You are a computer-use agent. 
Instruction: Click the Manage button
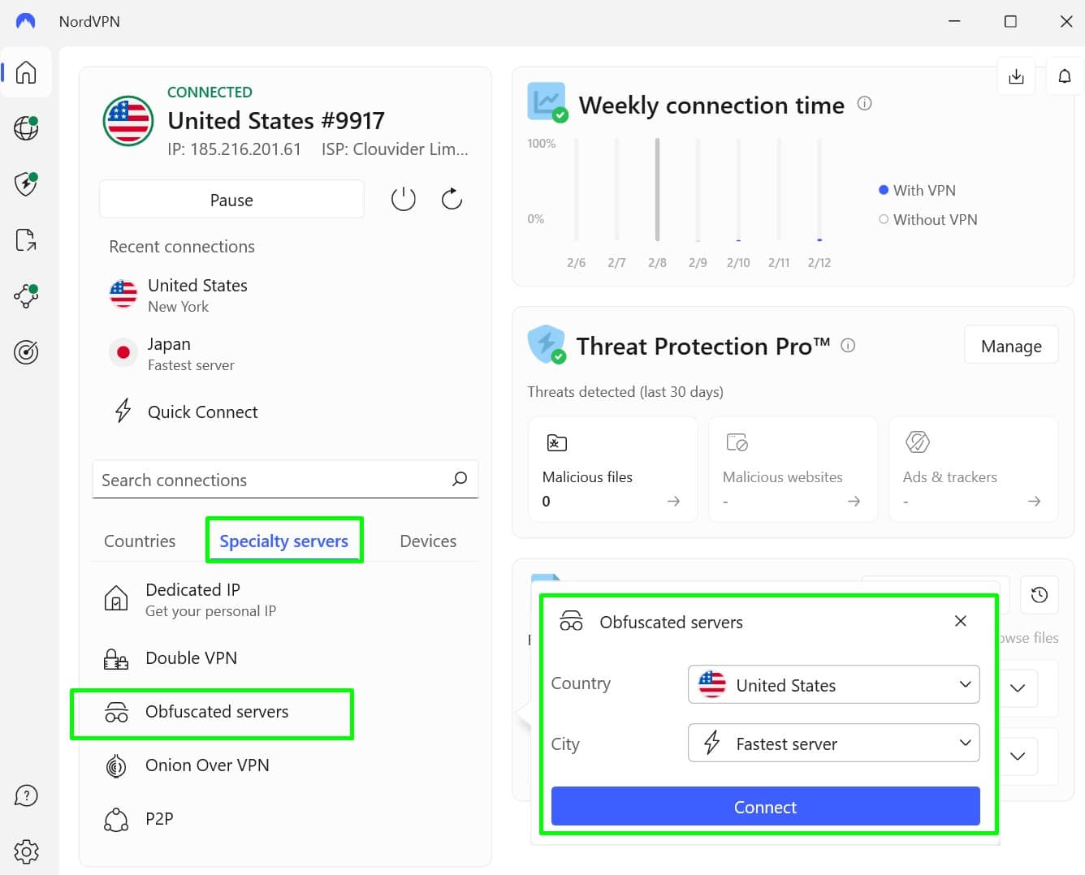click(x=1011, y=345)
